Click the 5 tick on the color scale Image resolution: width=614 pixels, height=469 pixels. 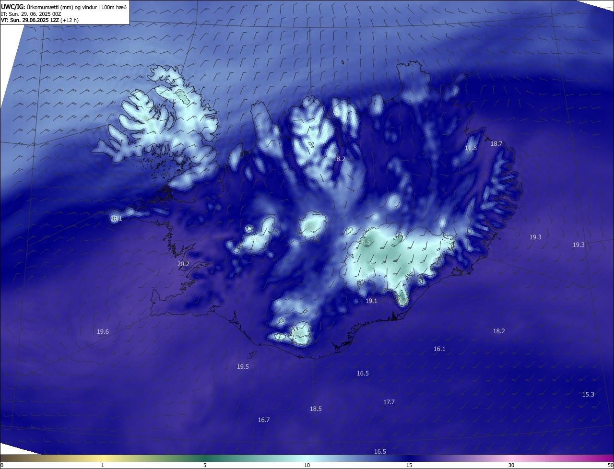(205, 465)
